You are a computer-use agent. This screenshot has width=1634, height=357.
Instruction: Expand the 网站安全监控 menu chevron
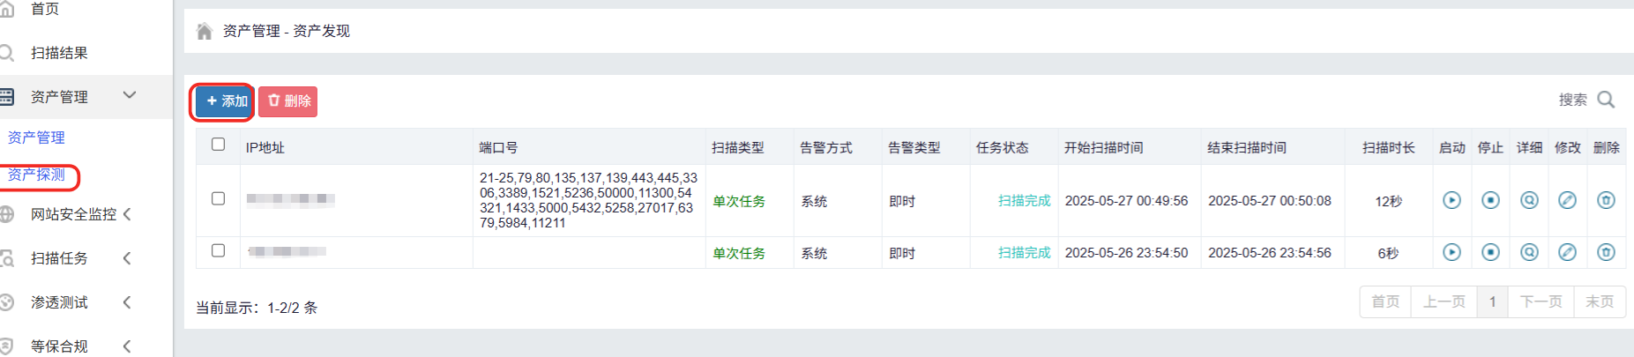[128, 214]
